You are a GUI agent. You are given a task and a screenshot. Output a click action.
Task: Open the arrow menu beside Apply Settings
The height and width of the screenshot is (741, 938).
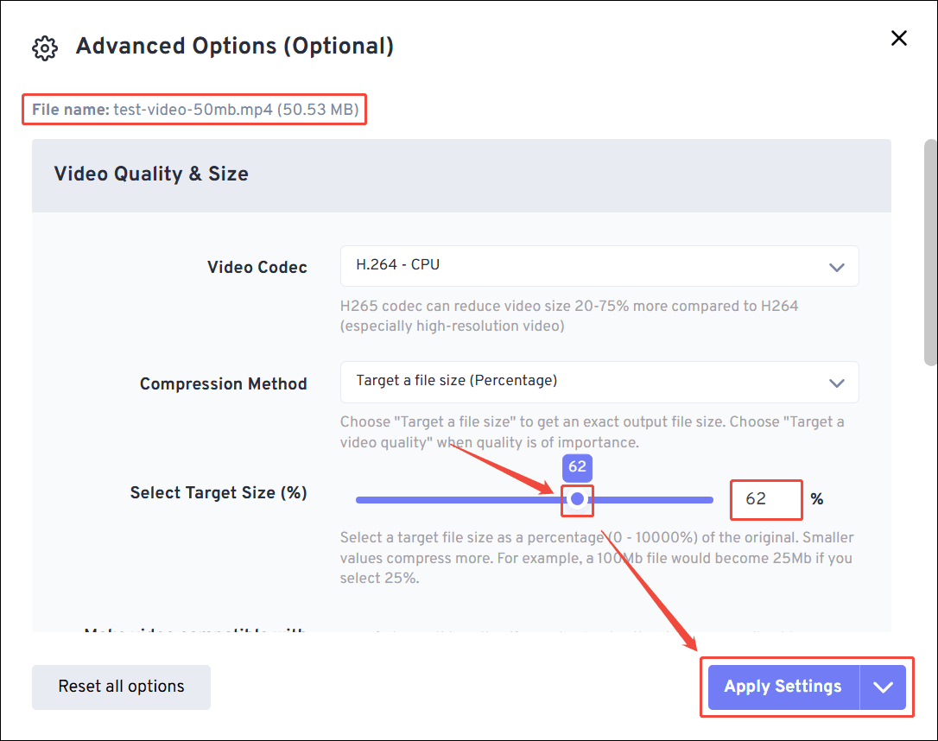click(x=883, y=687)
